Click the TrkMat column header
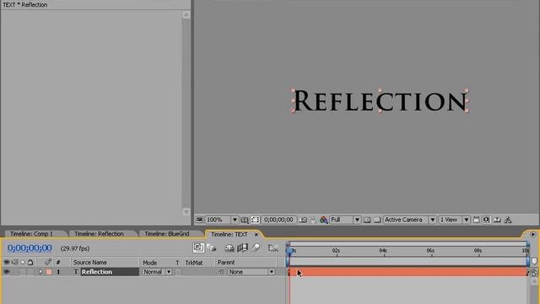540x304 pixels. (x=194, y=263)
